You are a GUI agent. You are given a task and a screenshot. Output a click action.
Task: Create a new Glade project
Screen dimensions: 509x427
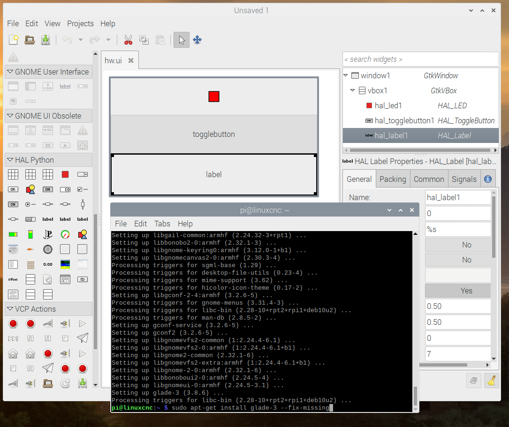click(13, 40)
